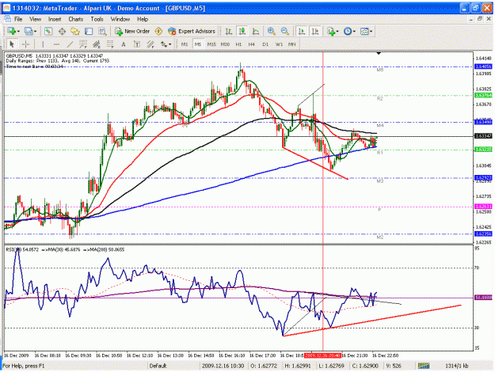This screenshot has width=495, height=372.
Task: Click the status bar date 2009.12.16 10:30
Action: 223,366
